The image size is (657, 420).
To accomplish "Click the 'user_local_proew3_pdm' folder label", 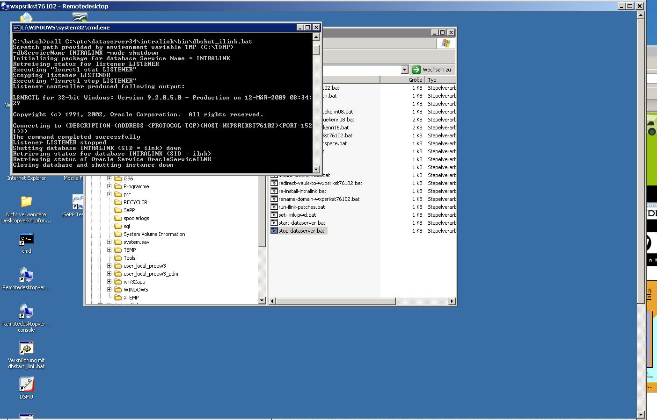I will coord(151,274).
